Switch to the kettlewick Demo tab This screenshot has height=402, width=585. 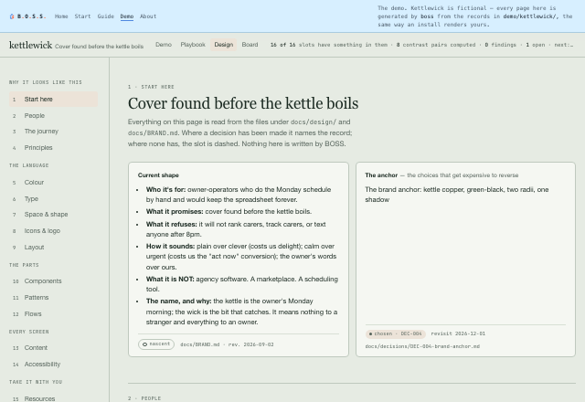click(164, 45)
